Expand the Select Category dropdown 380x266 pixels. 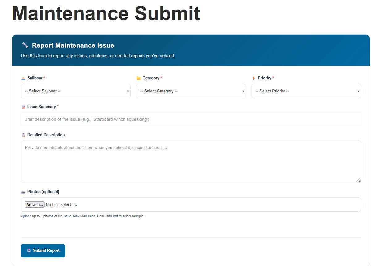[x=191, y=91]
